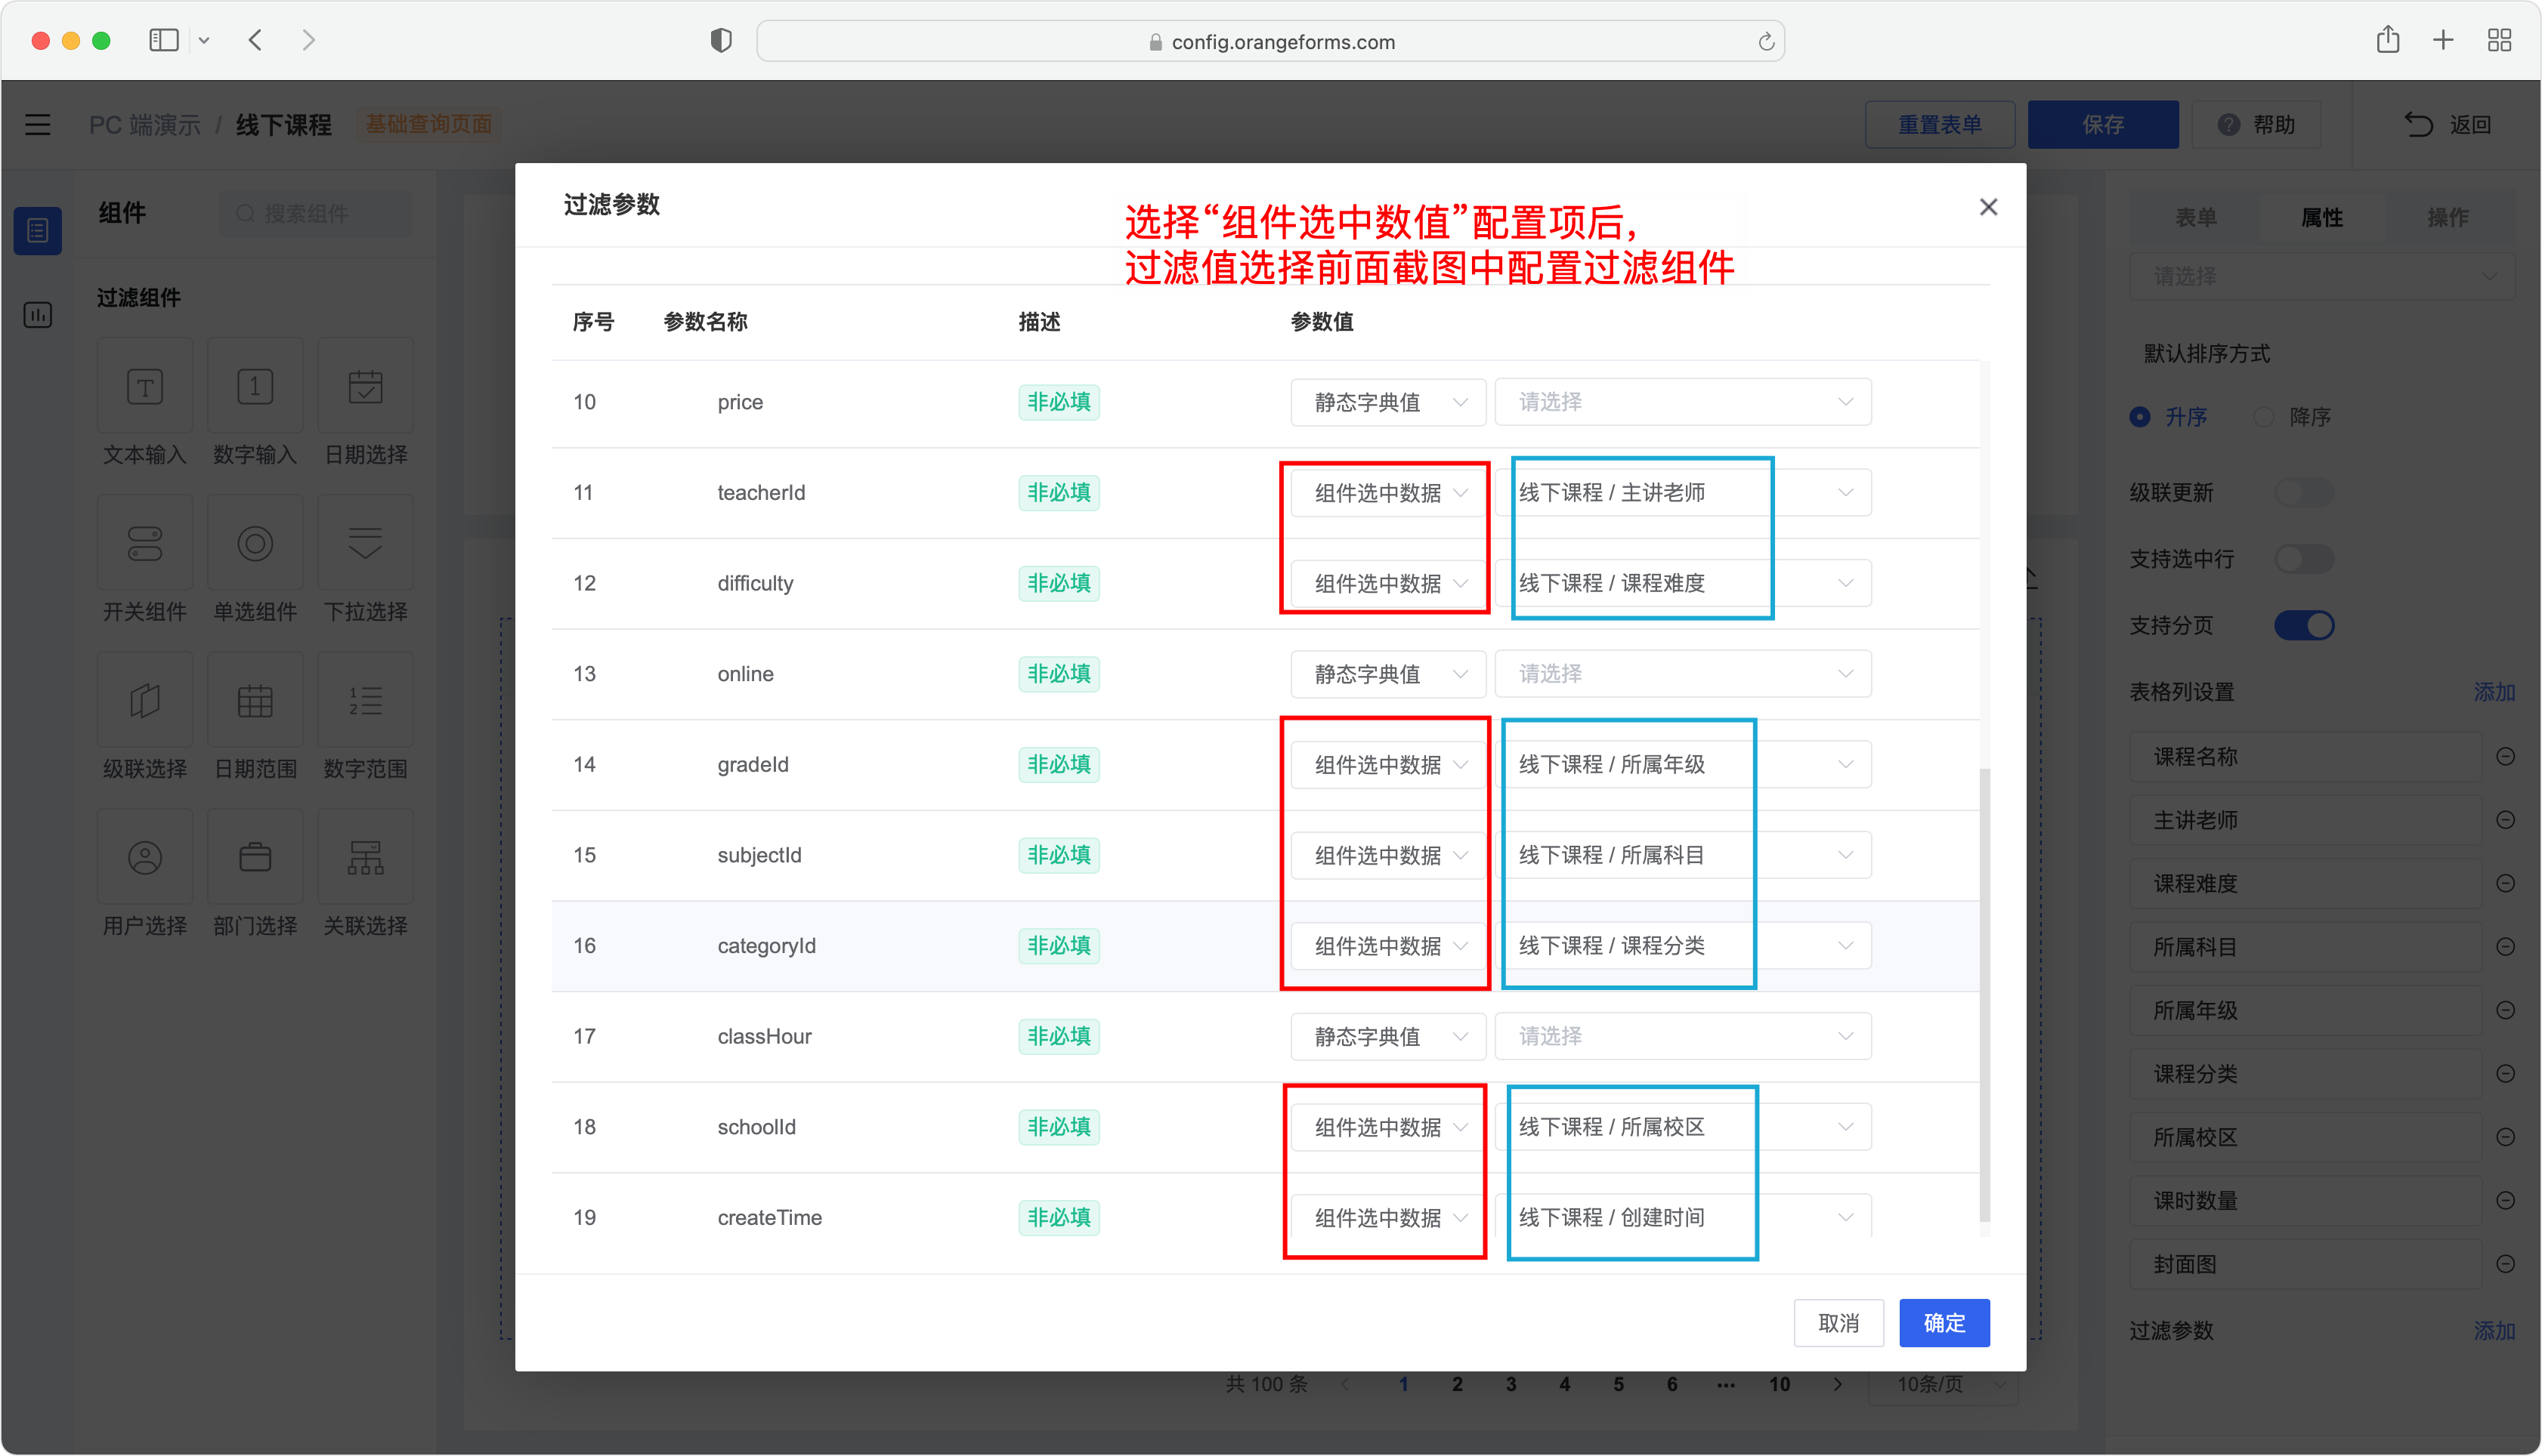2542x1456 pixels.
Task: Switch to the 表单 tab
Action: (2196, 217)
